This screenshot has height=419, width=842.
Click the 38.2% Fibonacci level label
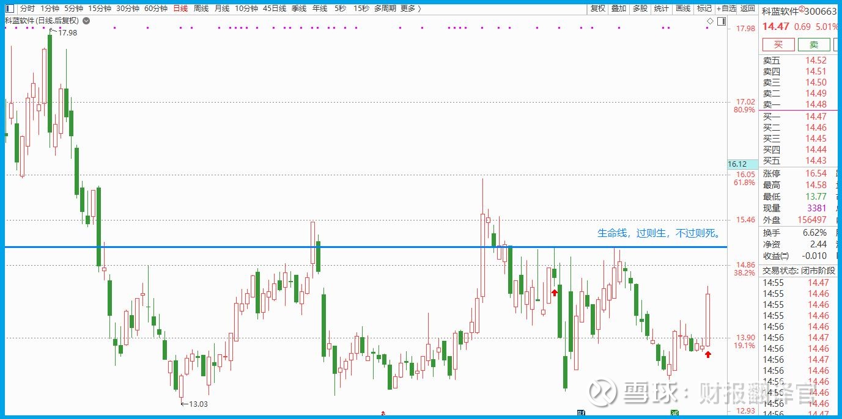pos(745,273)
